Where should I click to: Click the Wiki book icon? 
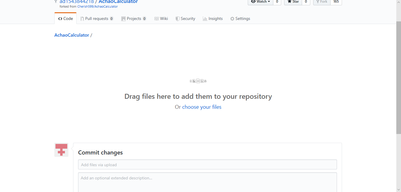point(156,19)
